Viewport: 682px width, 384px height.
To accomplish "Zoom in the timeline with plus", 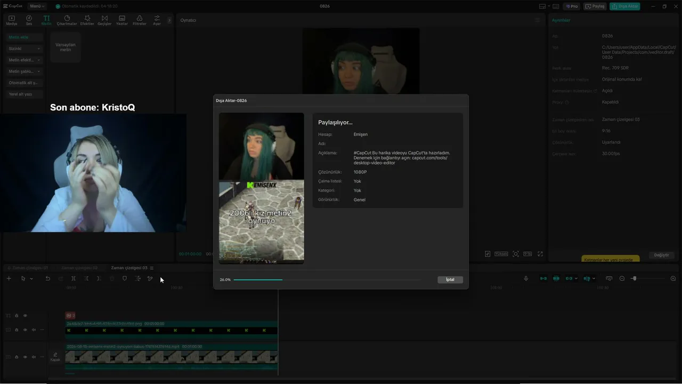I will (673, 278).
